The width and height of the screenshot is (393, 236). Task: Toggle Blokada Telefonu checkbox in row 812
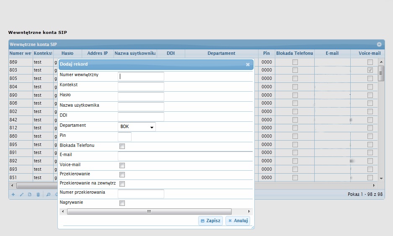point(295,128)
